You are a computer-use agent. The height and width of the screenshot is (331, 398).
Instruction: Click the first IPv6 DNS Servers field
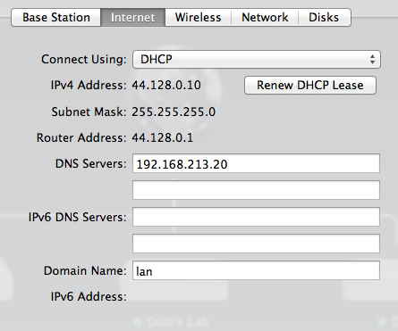tap(256, 217)
